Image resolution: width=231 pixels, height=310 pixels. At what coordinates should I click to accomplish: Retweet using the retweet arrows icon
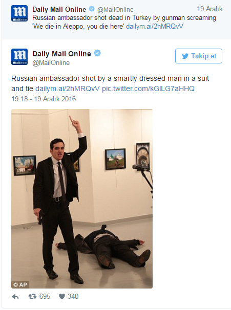tap(32, 296)
